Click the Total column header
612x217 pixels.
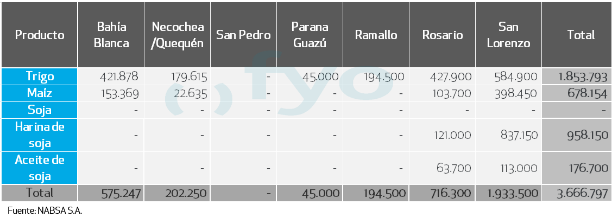pyautogui.click(x=581, y=35)
